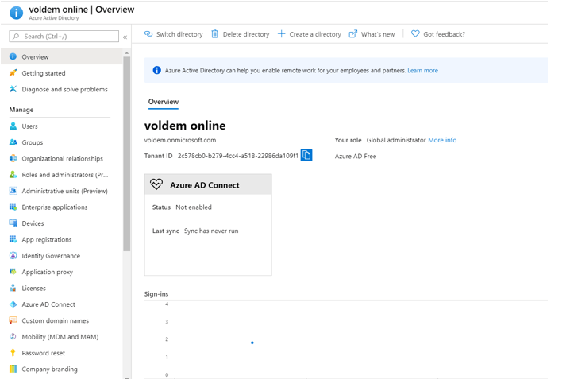Click the Azure AD Connect sidebar icon
Viewport: 566px width, 380px height.
click(13, 304)
